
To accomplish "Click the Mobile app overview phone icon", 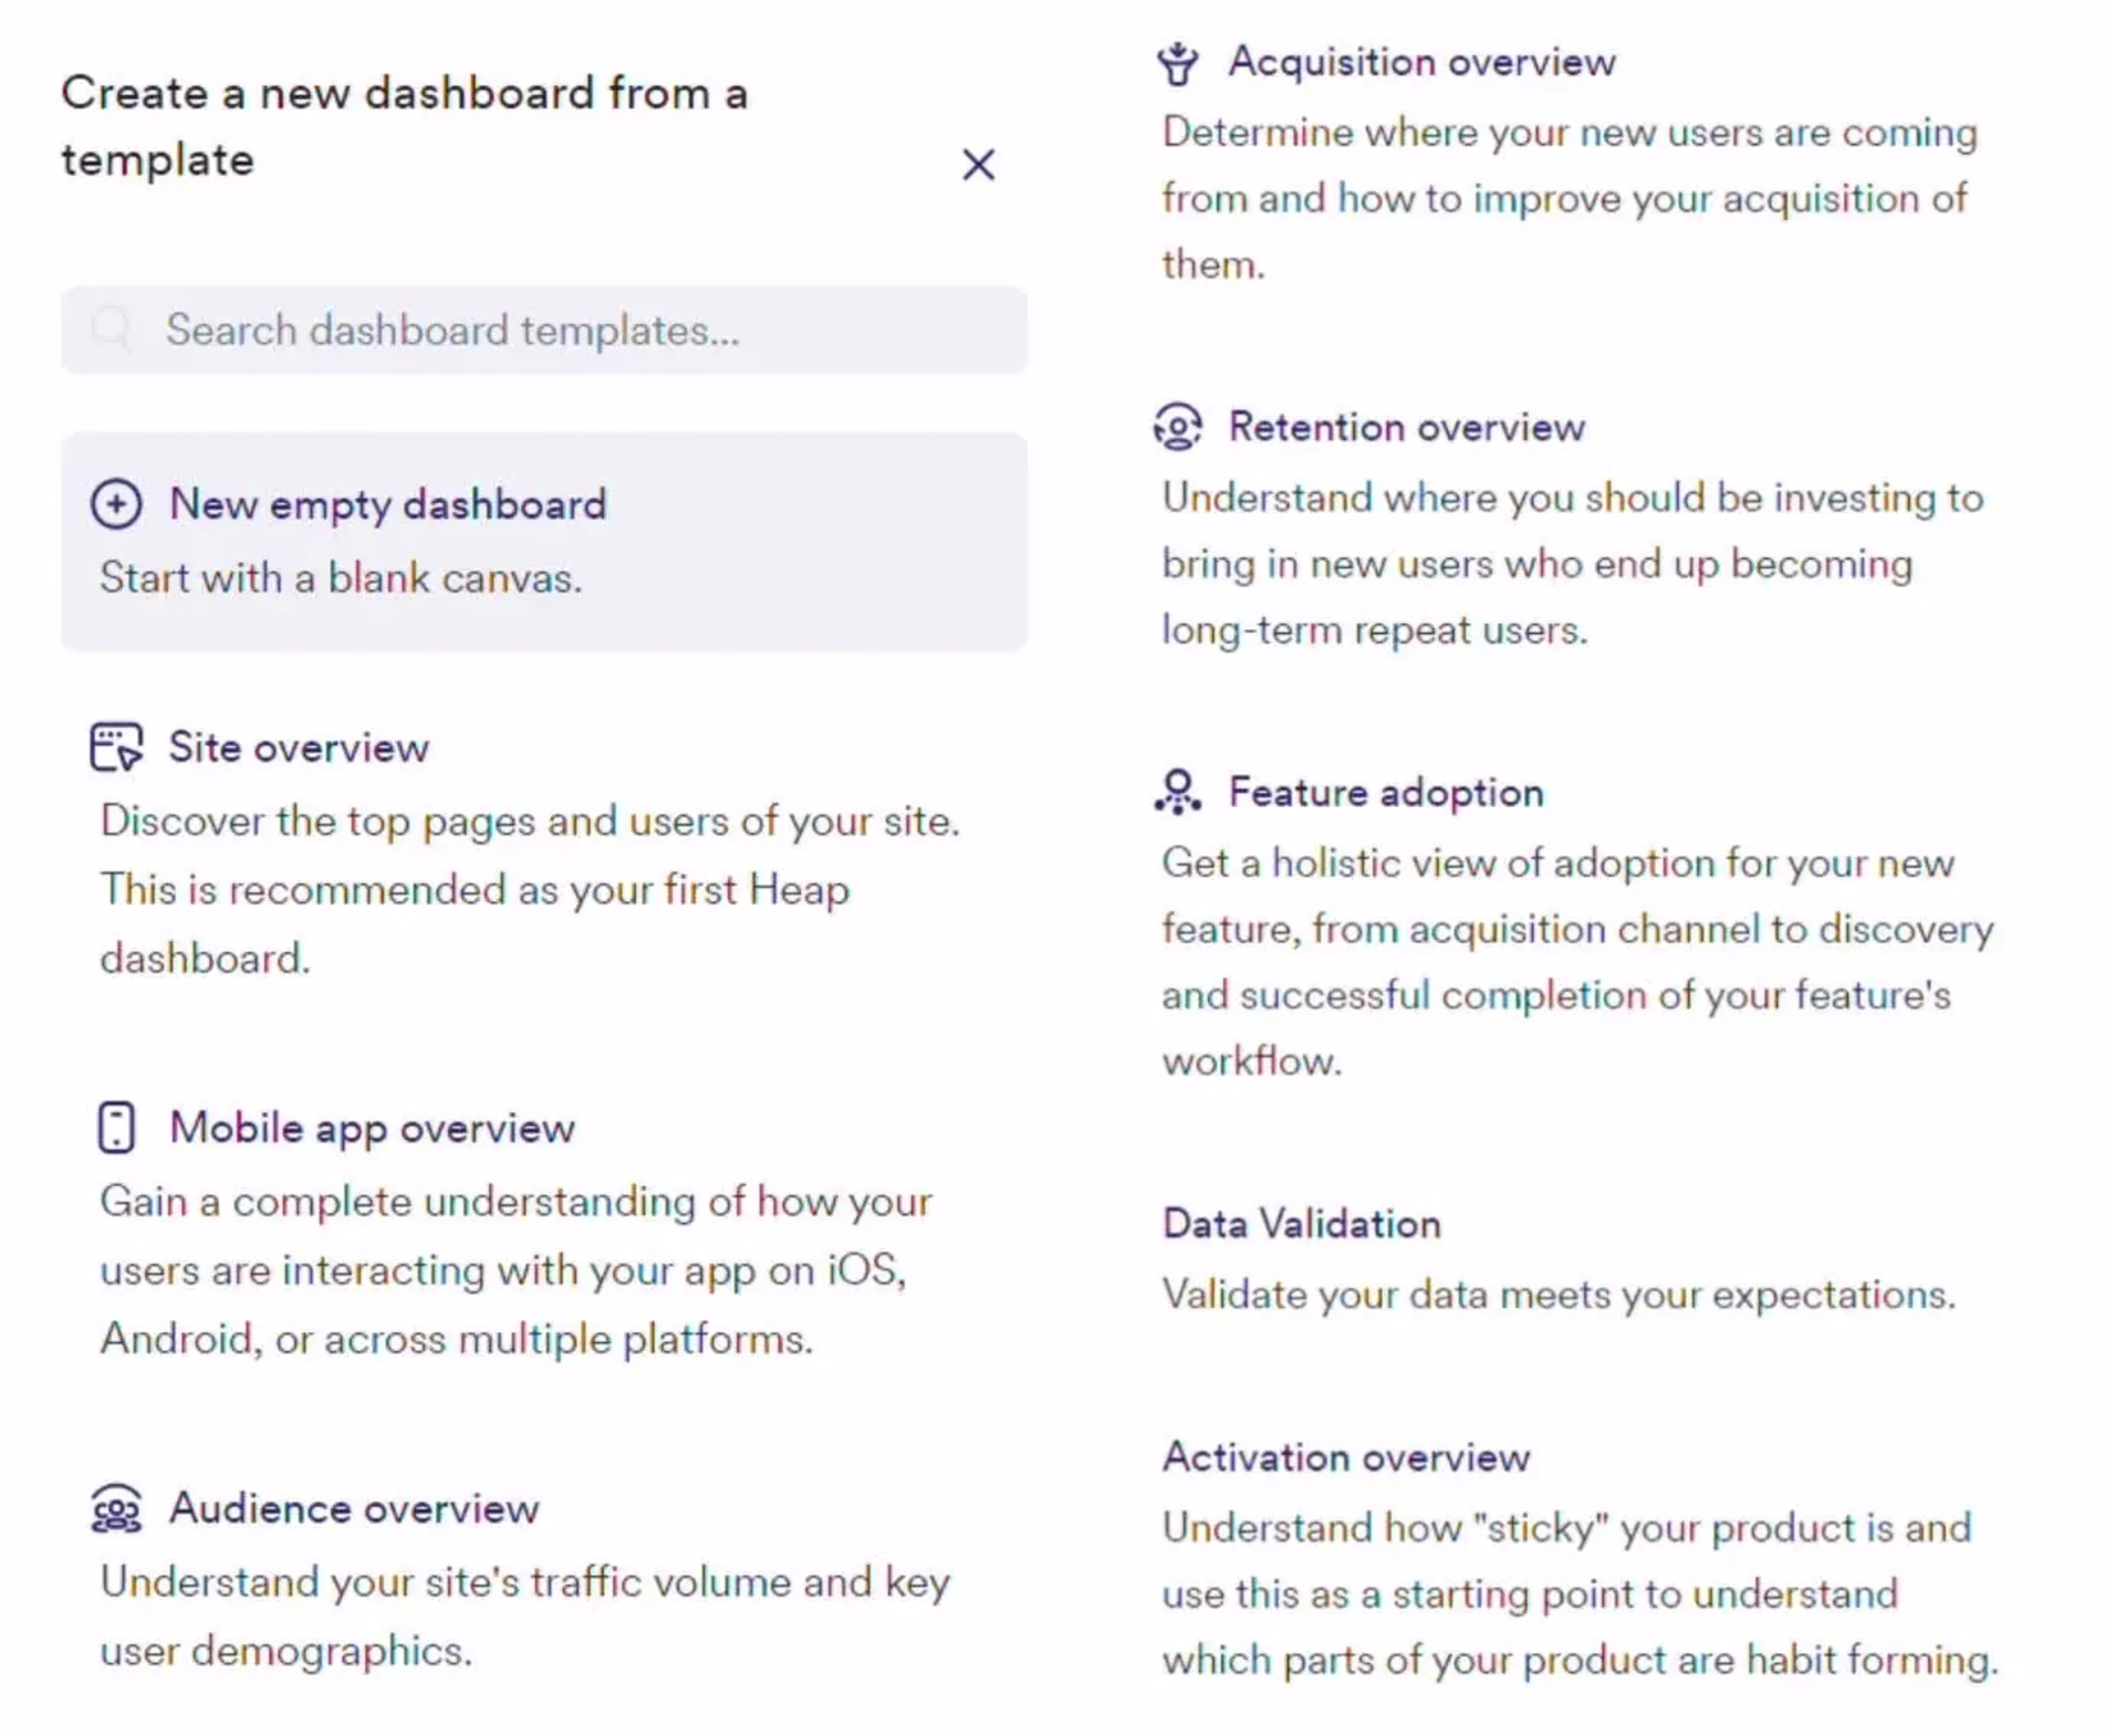I will pyautogui.click(x=116, y=1127).
